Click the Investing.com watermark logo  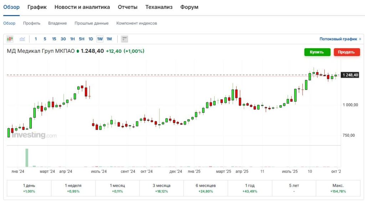point(34,135)
